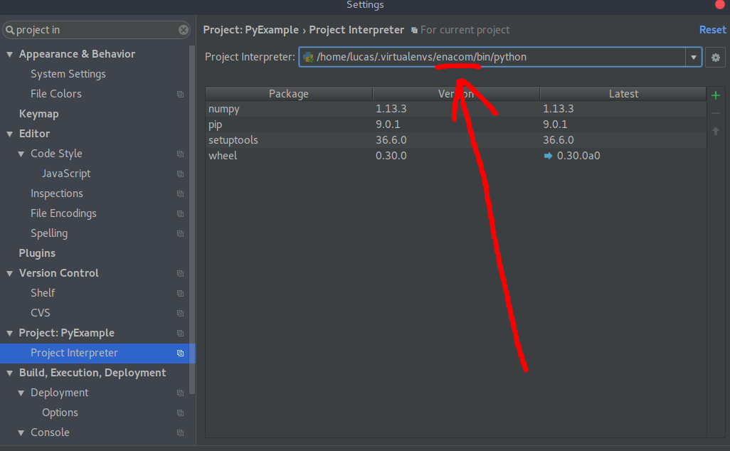Click the copy icon beside JavaScript
The width and height of the screenshot is (730, 451).
coord(180,174)
